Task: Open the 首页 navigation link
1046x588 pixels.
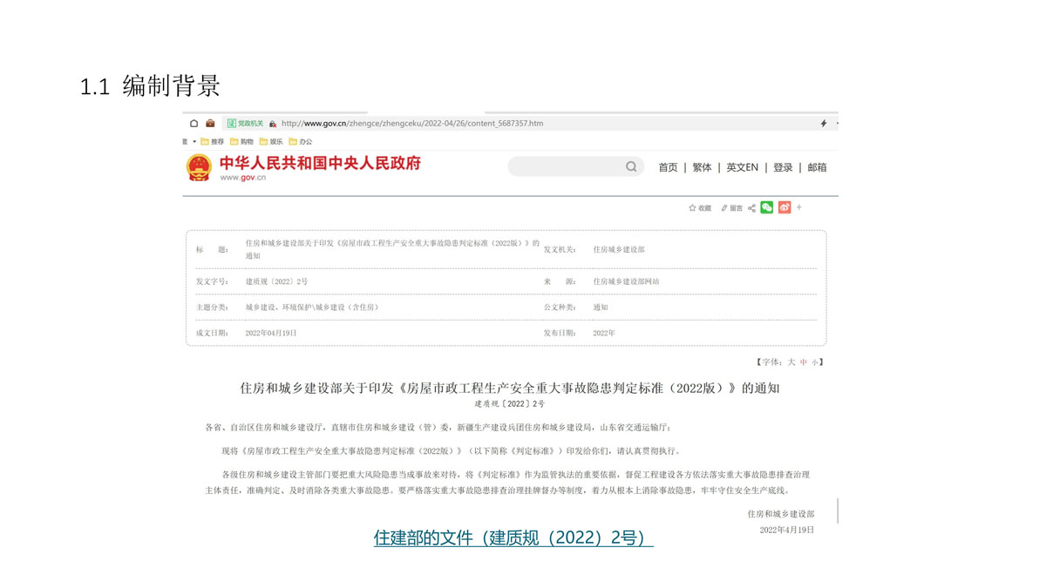Action: point(668,167)
